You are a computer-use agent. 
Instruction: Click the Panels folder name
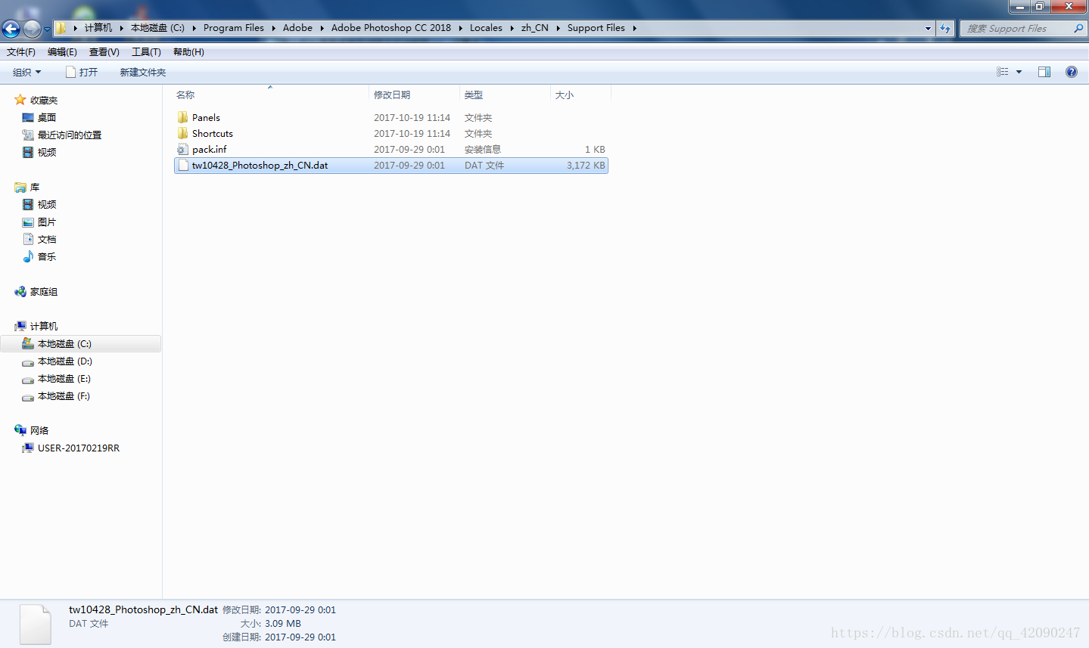coord(206,117)
